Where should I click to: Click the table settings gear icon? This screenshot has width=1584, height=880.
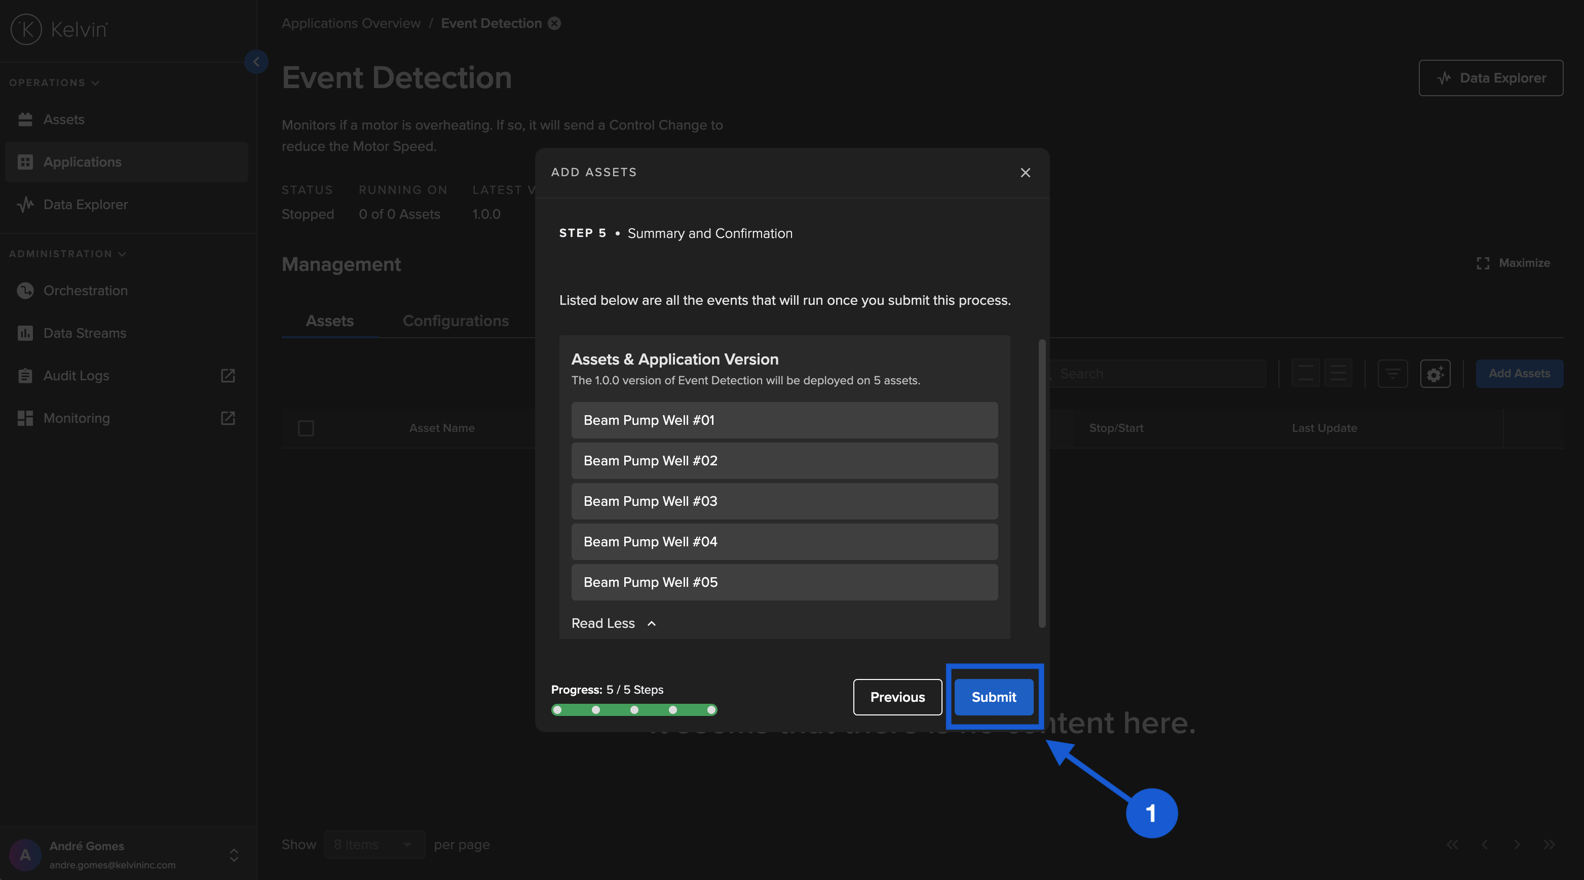coord(1435,374)
